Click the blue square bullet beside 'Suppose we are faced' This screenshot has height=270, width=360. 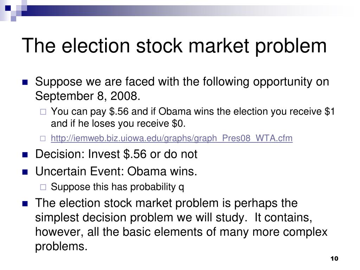(x=25, y=82)
